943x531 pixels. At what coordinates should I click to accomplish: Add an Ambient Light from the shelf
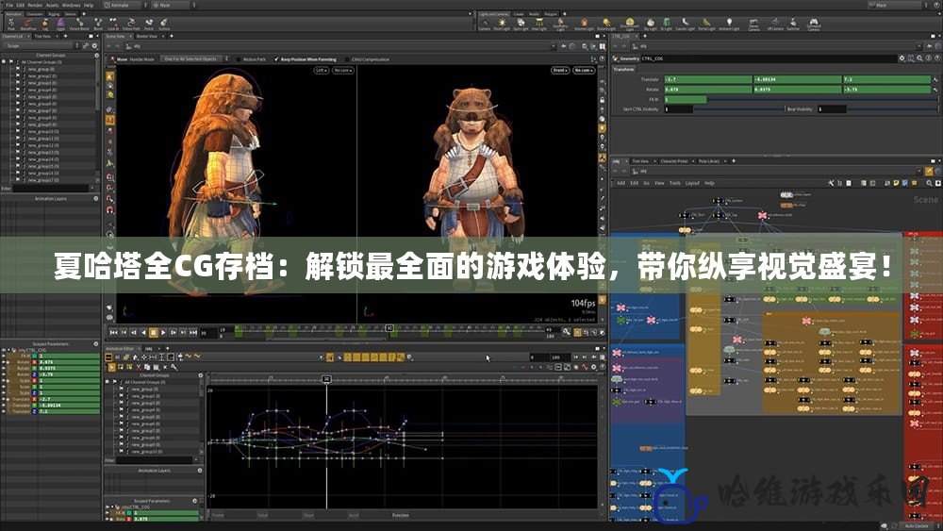pyautogui.click(x=729, y=25)
